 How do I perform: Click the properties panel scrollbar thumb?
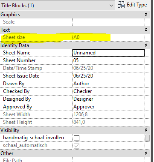[x=148, y=138]
